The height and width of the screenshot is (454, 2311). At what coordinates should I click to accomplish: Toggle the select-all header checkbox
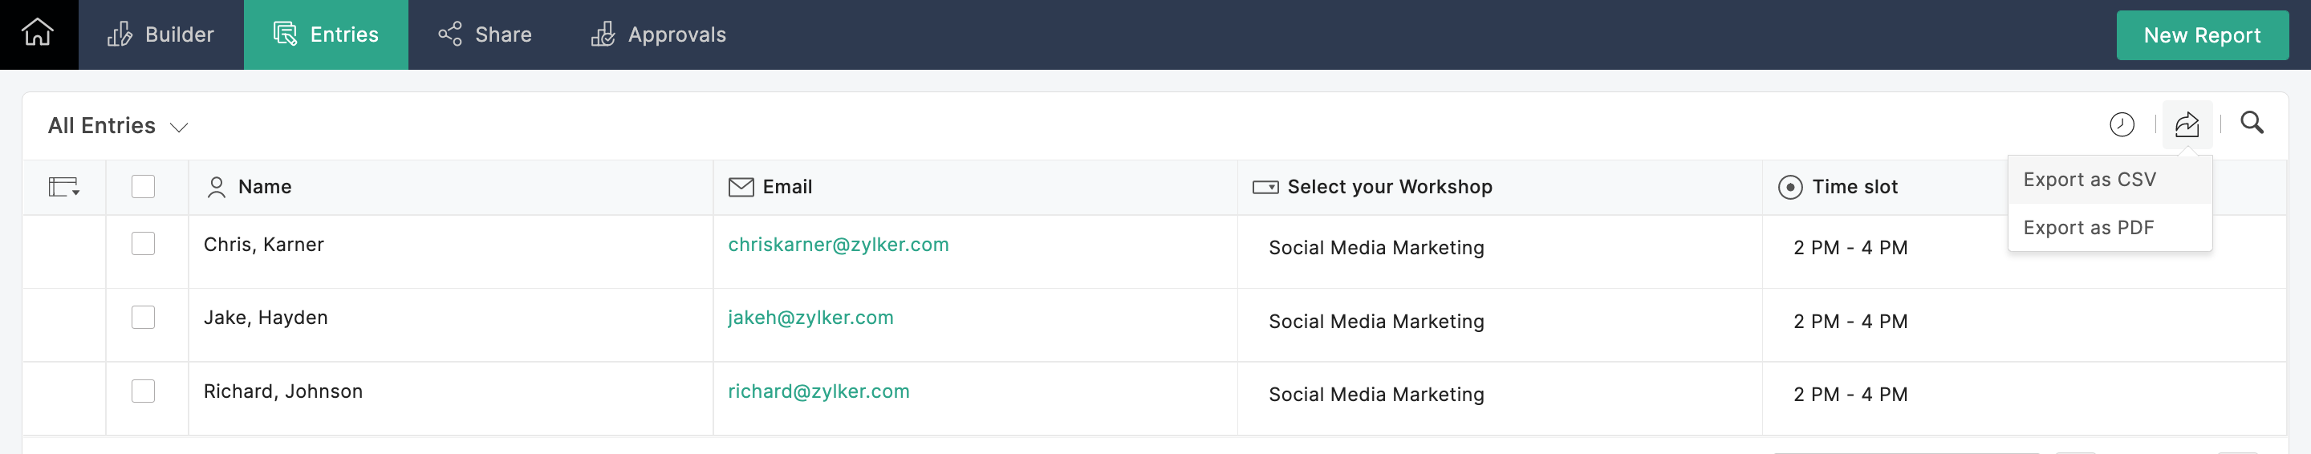tap(143, 186)
